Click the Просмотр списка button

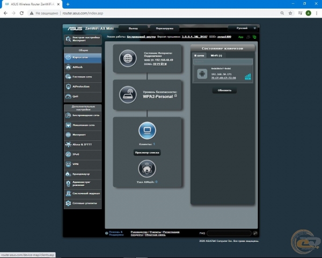point(147,153)
